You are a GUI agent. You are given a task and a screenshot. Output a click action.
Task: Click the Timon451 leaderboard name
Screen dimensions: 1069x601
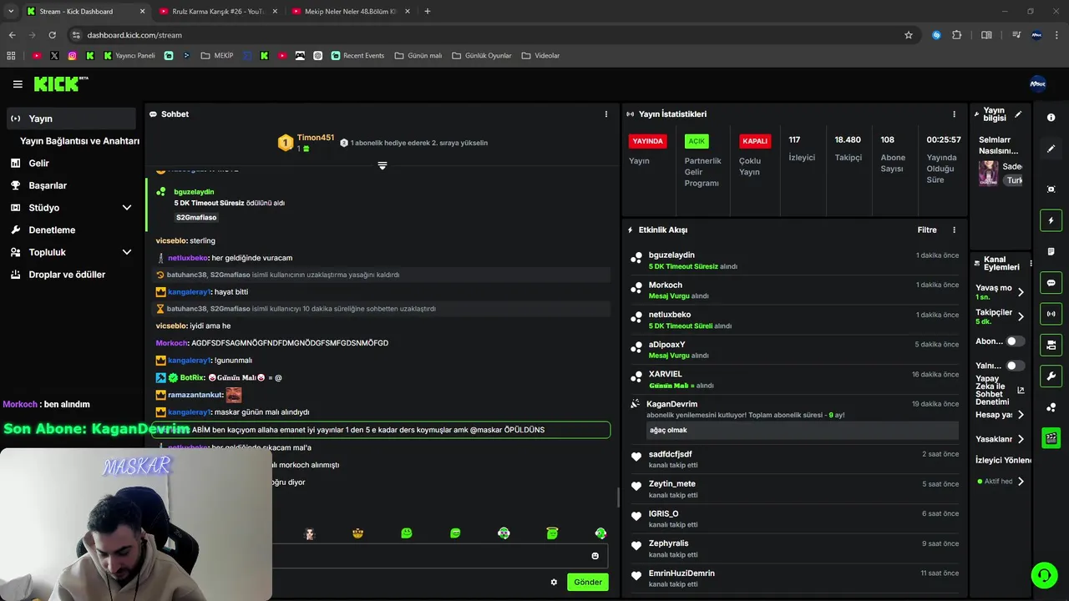pos(316,138)
